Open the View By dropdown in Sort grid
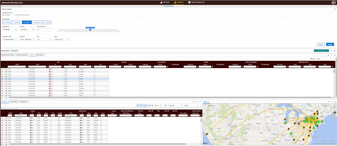This screenshot has width=337, height=146. pos(324,58)
